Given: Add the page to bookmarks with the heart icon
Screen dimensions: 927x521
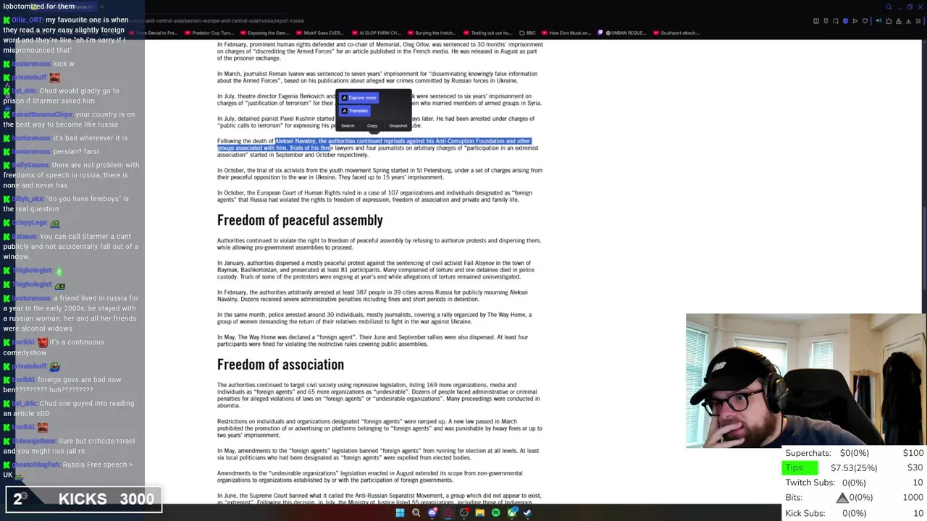Looking at the screenshot, I should click(865, 21).
